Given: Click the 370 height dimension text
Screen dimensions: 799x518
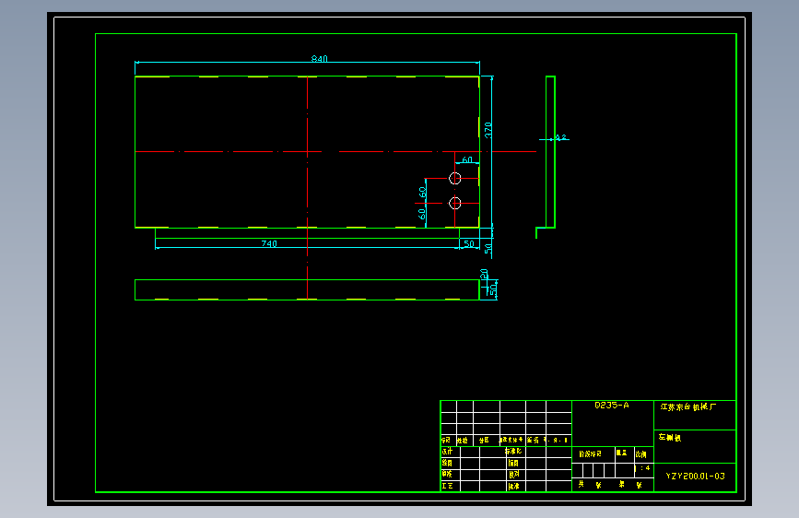Looking at the screenshot, I should point(488,130).
